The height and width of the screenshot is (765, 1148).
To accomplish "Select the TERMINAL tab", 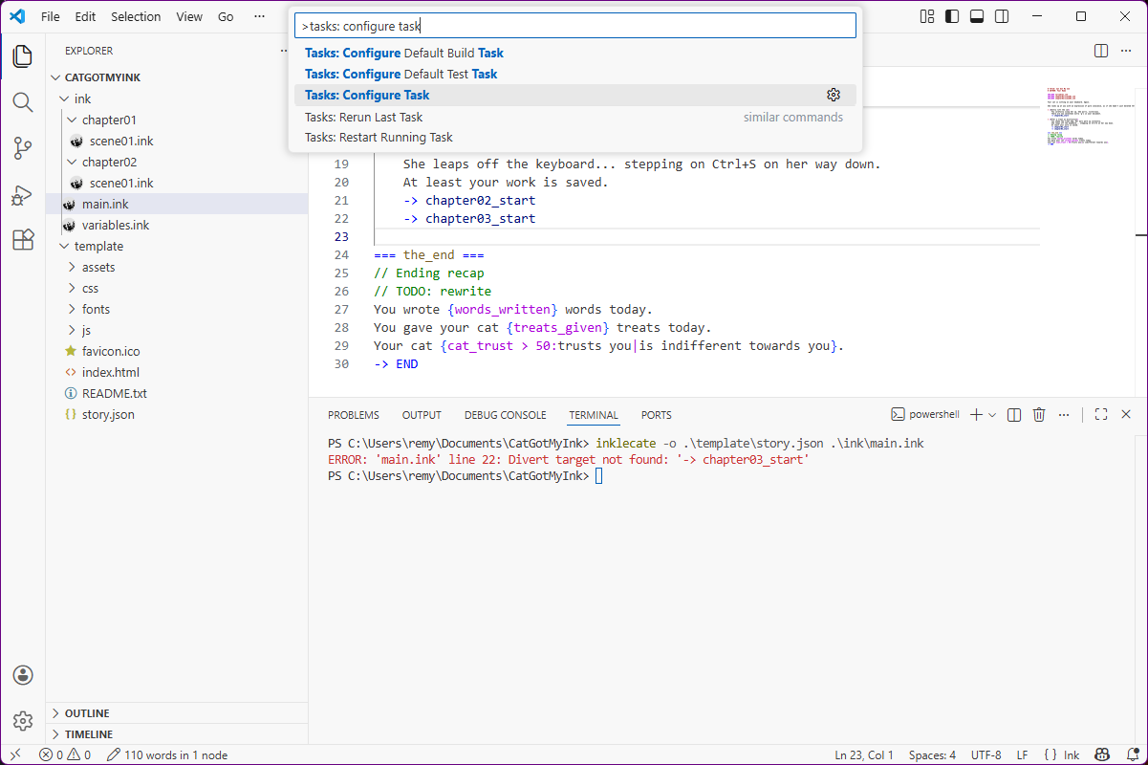I will tap(594, 415).
